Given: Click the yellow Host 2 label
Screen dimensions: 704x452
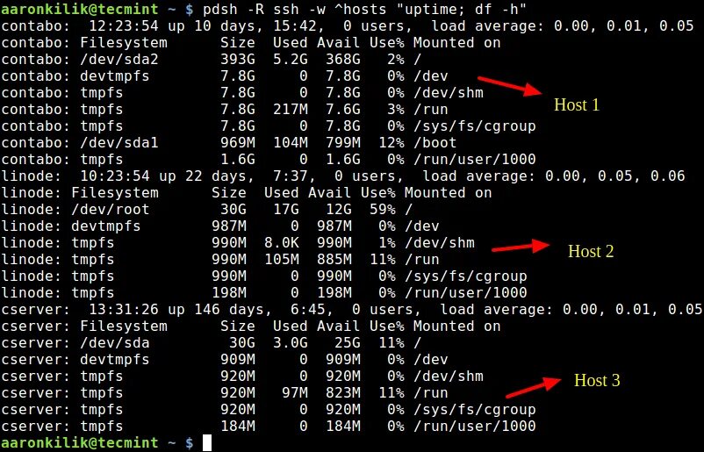Looking at the screenshot, I should [x=591, y=251].
